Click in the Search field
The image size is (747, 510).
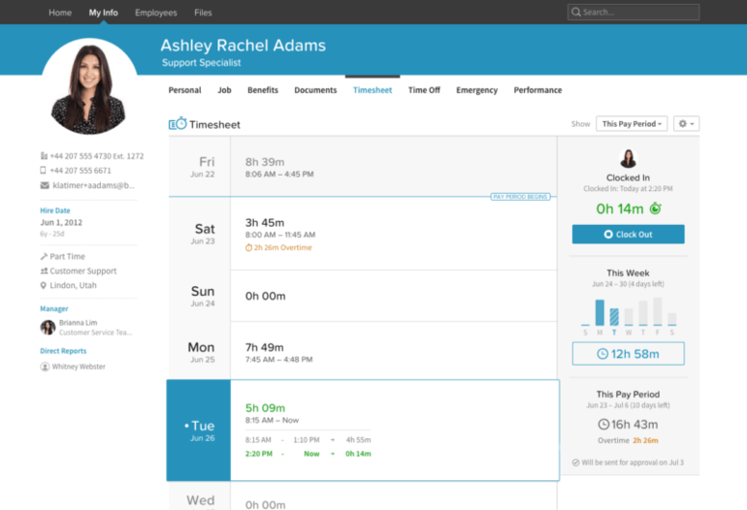click(x=633, y=12)
